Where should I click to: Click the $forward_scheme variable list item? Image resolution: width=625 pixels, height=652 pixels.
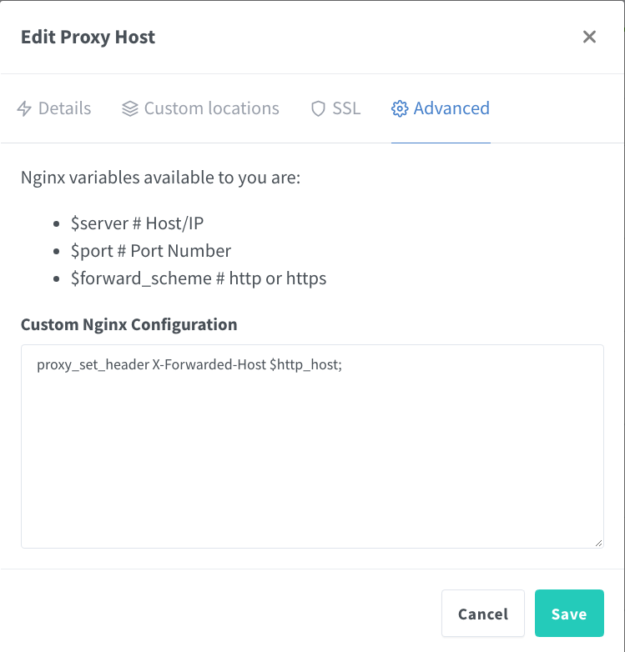click(199, 278)
